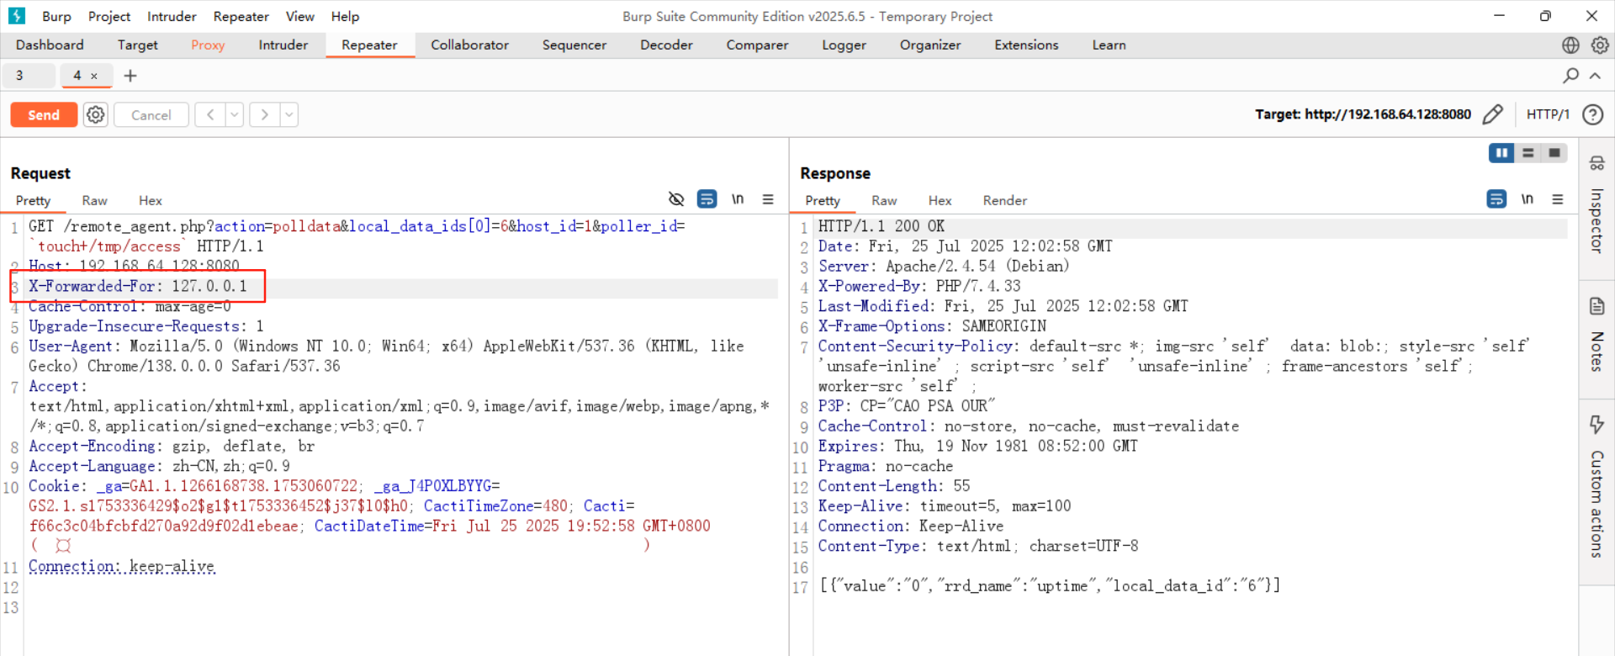Open request send settings gear

96,114
